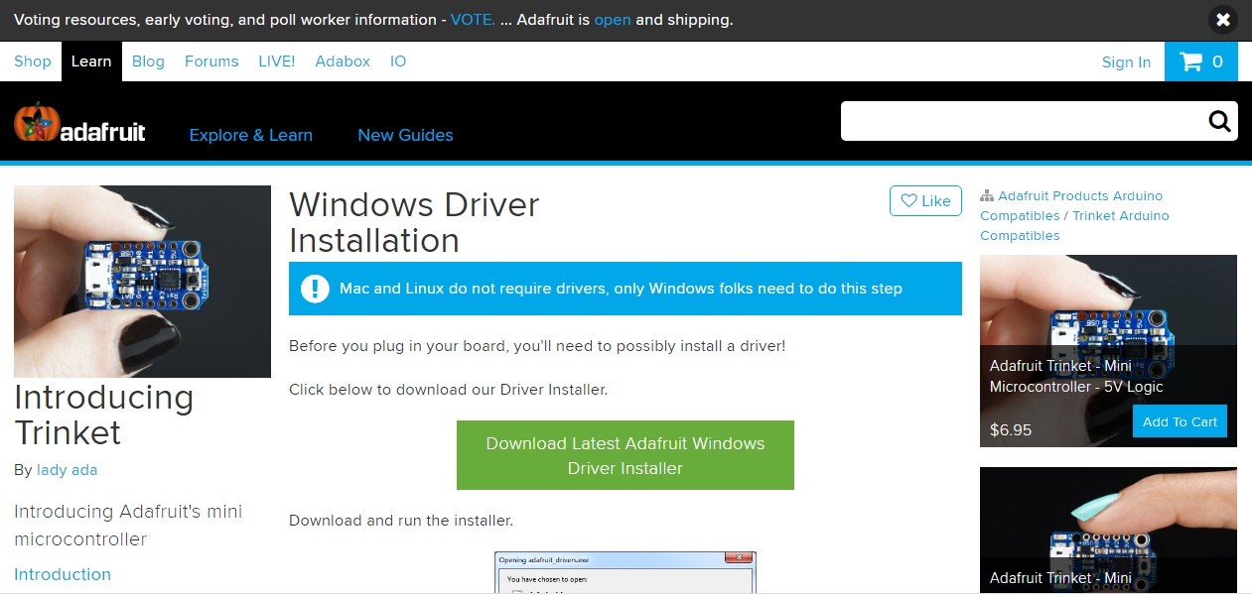
Task: Open lady ada author link
Action: tap(68, 470)
